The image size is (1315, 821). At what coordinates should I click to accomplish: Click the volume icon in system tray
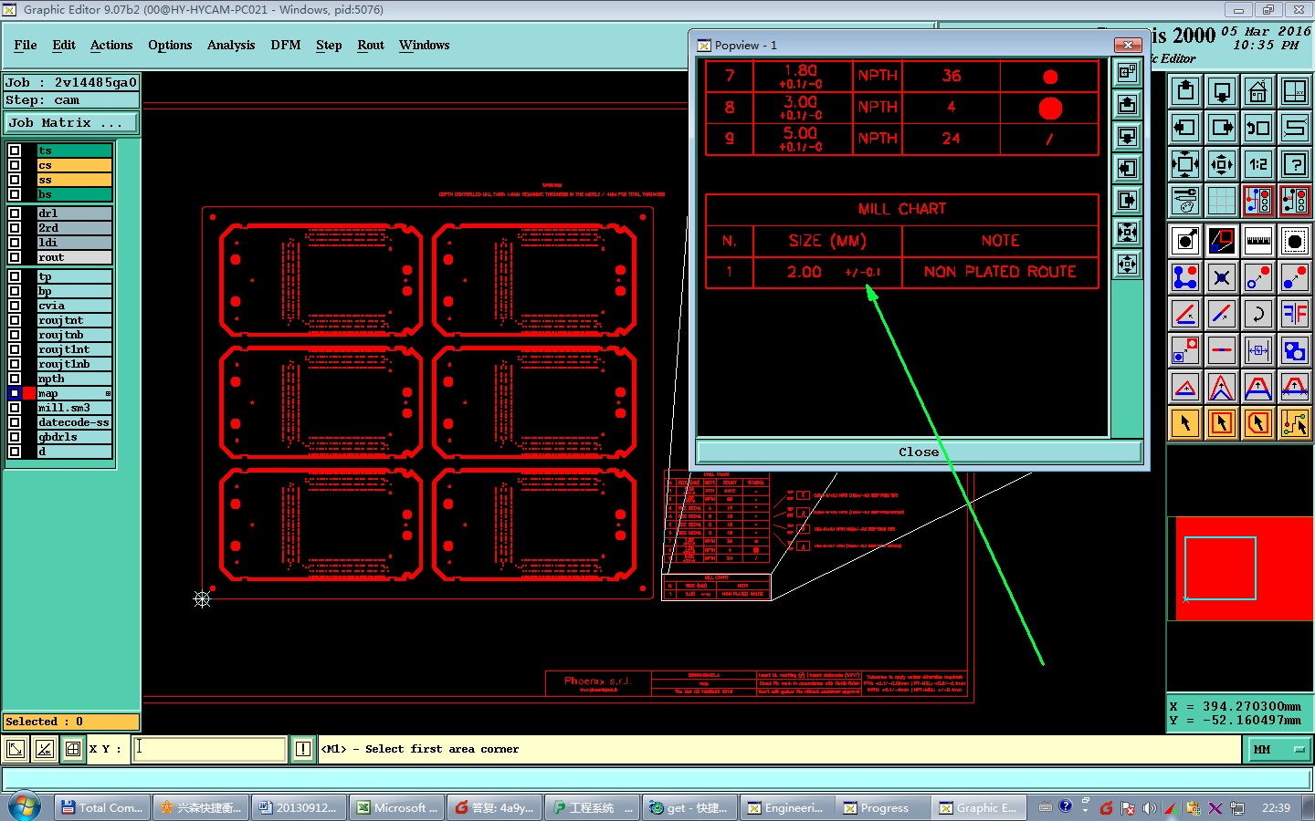1149,808
